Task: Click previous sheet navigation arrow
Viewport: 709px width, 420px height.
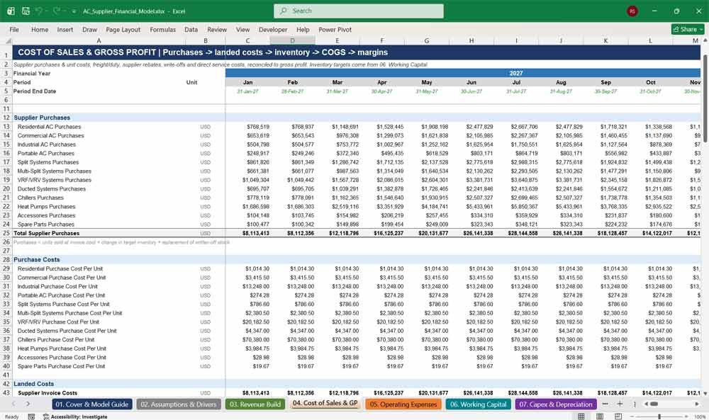Action: pos(14,404)
